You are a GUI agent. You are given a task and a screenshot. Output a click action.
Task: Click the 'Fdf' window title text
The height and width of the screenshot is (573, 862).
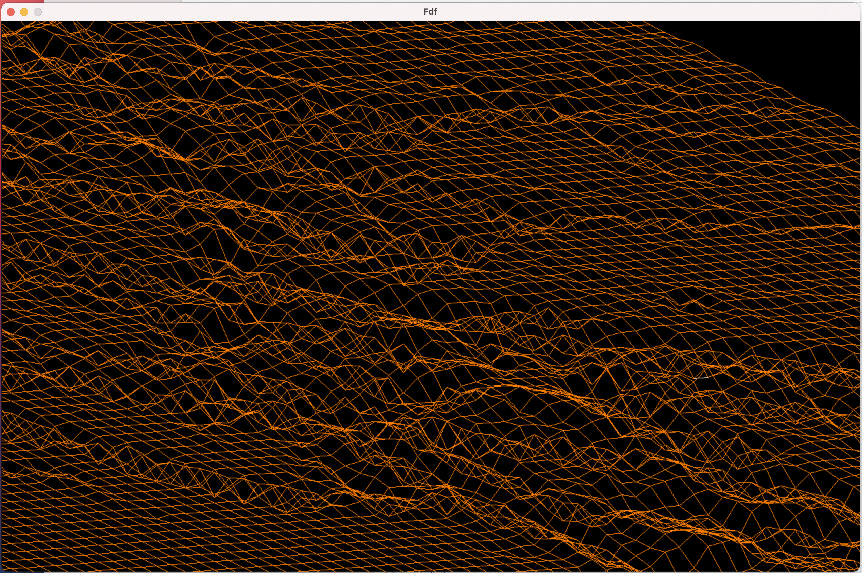point(430,12)
